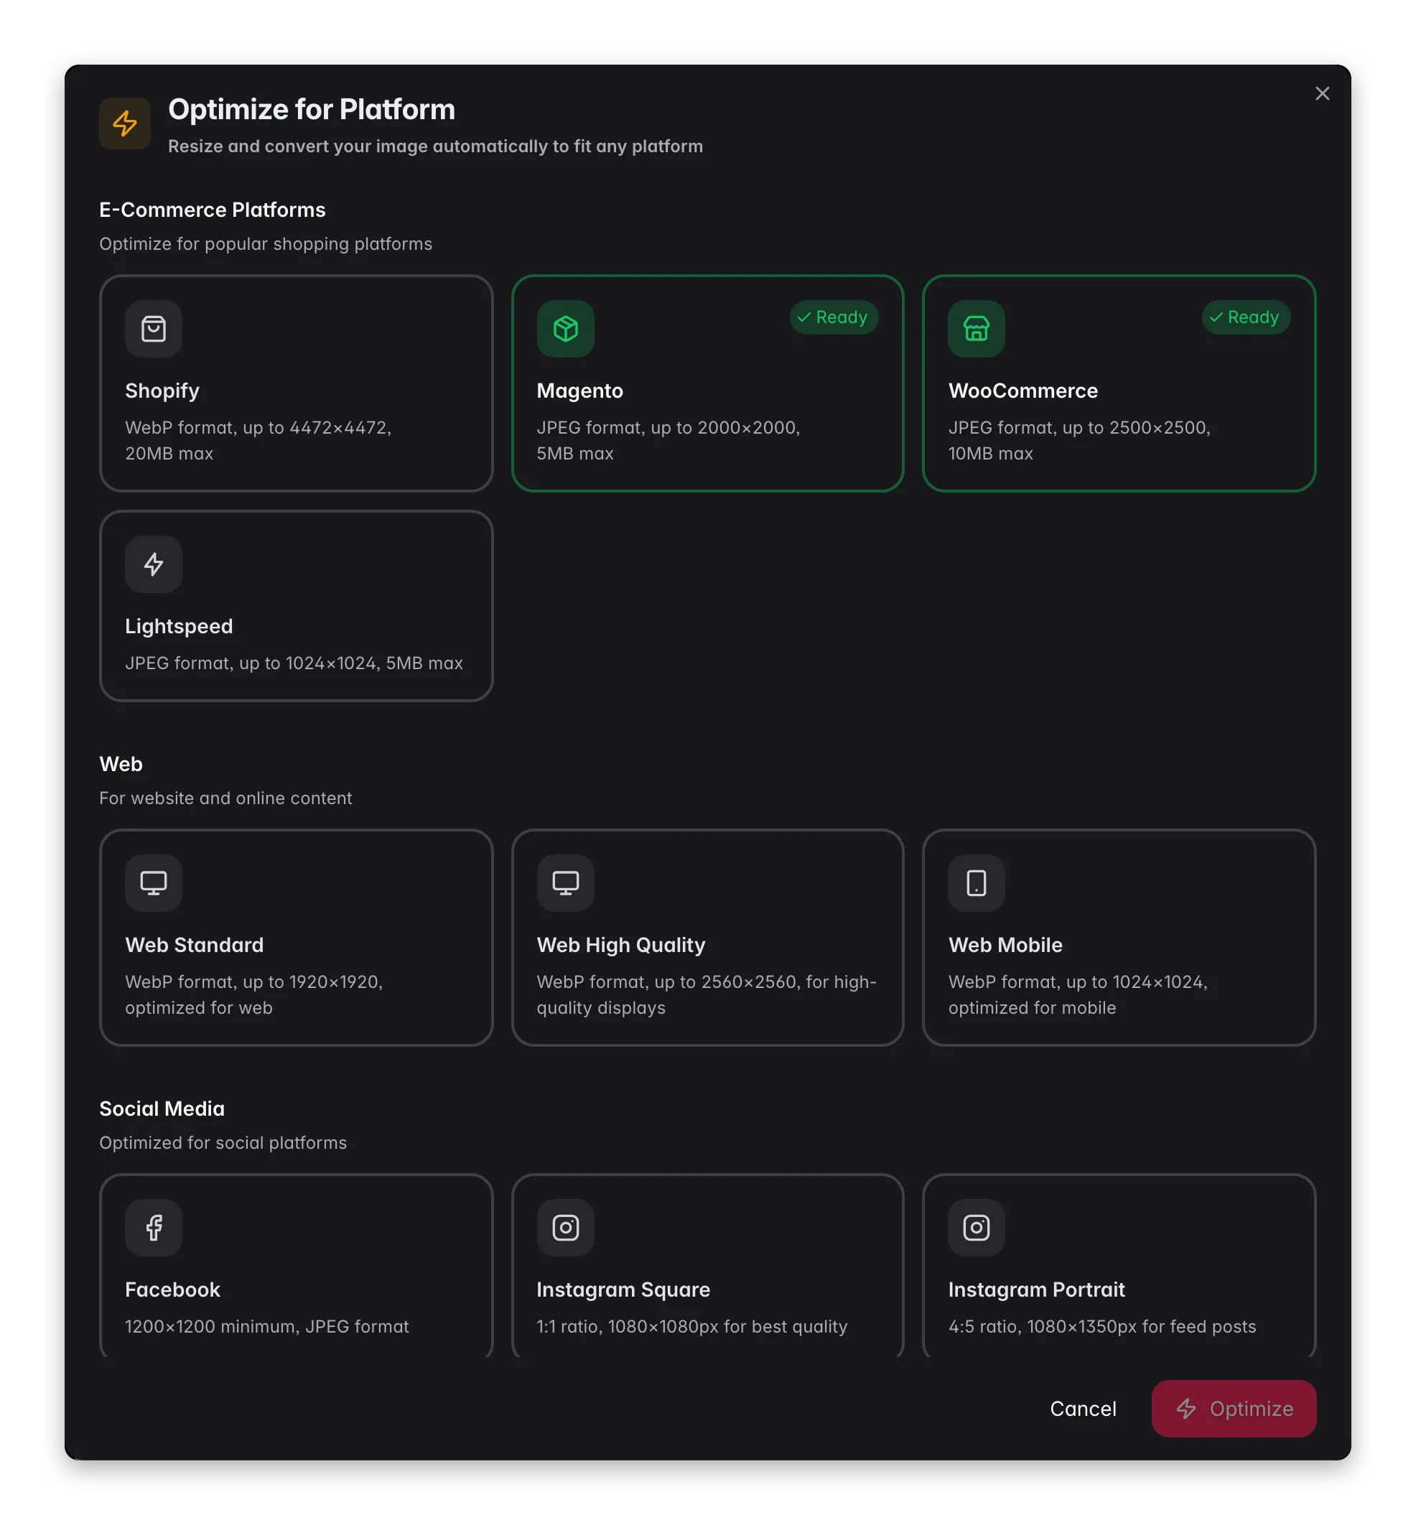Click the 'E-Commerce Platforms' section heading
Viewport: 1416px width, 1525px height.
click(213, 210)
